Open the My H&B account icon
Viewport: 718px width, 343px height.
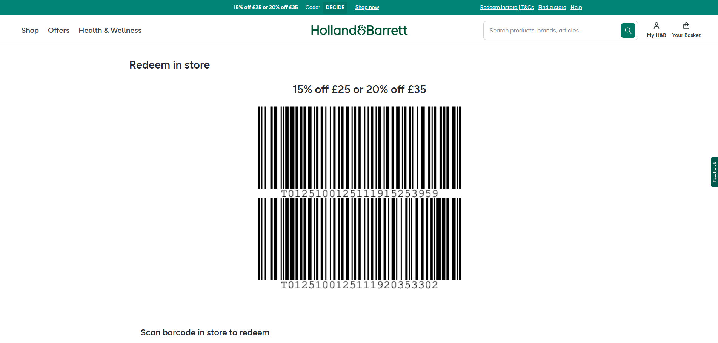[656, 26]
